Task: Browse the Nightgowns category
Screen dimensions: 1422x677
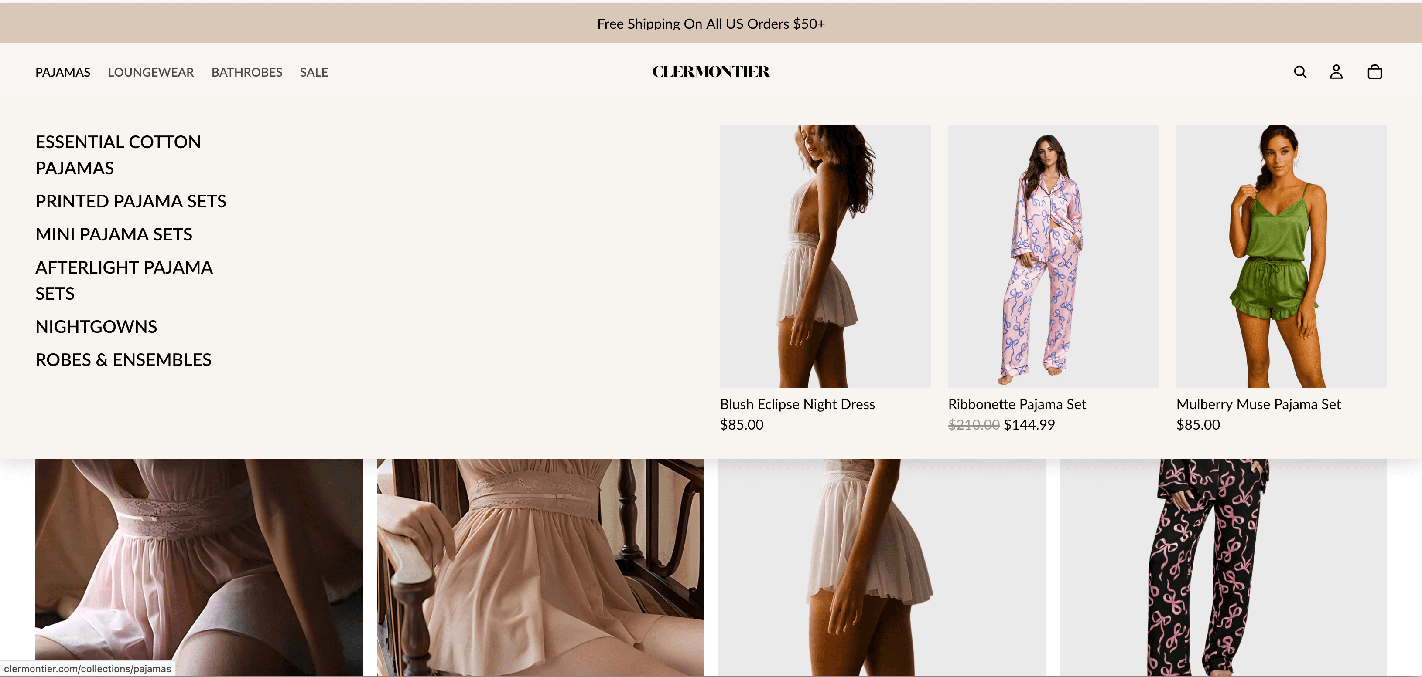Action: [x=96, y=326]
